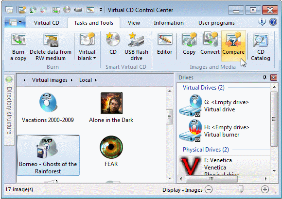Click the info icon in ribbon
Image resolution: width=282 pixels, height=199 pixels.
[262, 22]
